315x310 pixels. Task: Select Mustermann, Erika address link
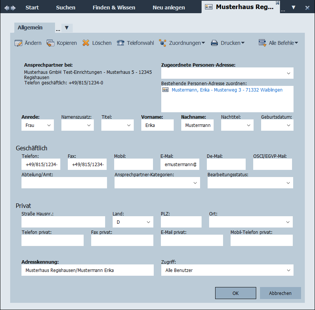227,90
